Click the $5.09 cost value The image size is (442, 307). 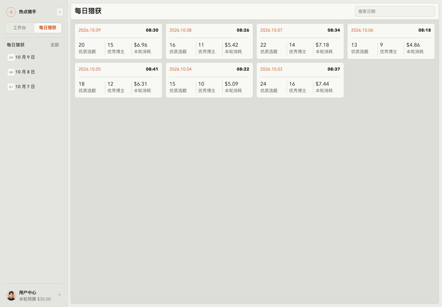pos(231,84)
